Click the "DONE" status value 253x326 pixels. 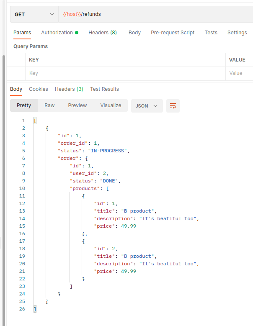pyautogui.click(x=109, y=181)
